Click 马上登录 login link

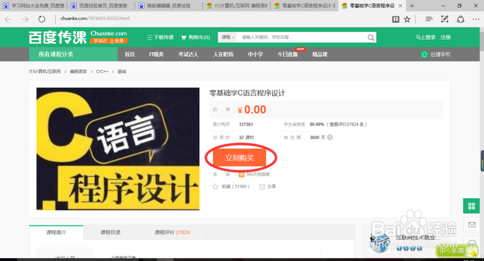point(425,37)
